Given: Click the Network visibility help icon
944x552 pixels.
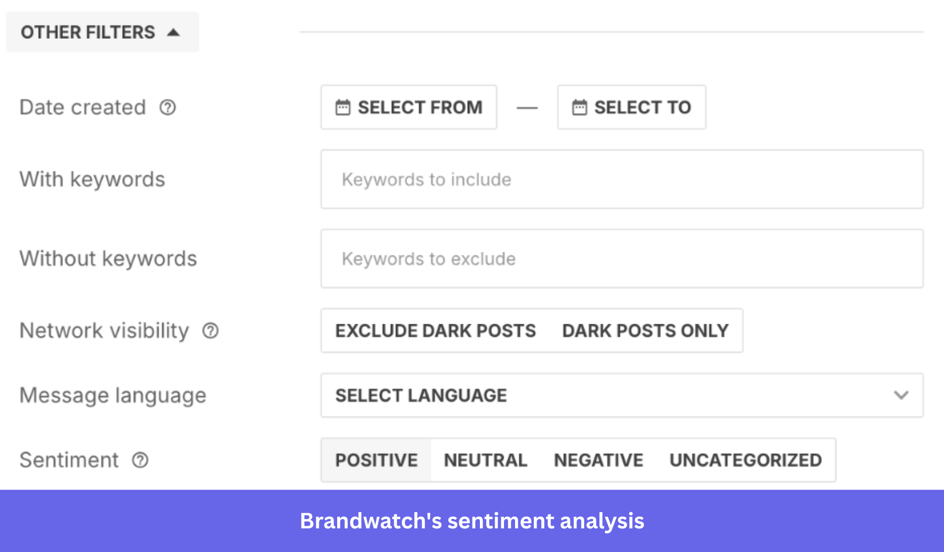Looking at the screenshot, I should tap(210, 331).
